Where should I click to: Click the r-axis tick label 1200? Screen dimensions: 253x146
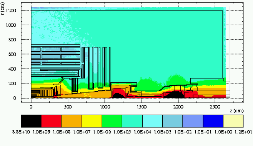coord(11,10)
